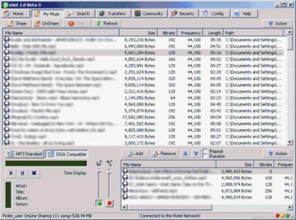Image resolution: width=296 pixels, height=220 pixels.
Task: Click headphone icon of 17,582,080 Bytes row
Action: (7, 117)
